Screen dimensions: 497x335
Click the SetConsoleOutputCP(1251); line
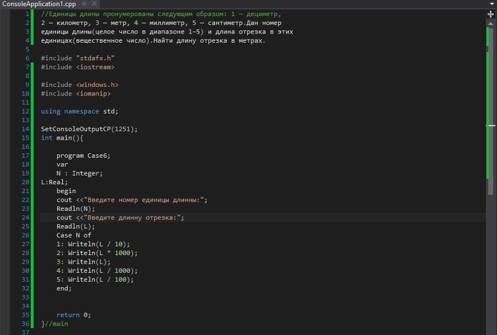tap(89, 129)
